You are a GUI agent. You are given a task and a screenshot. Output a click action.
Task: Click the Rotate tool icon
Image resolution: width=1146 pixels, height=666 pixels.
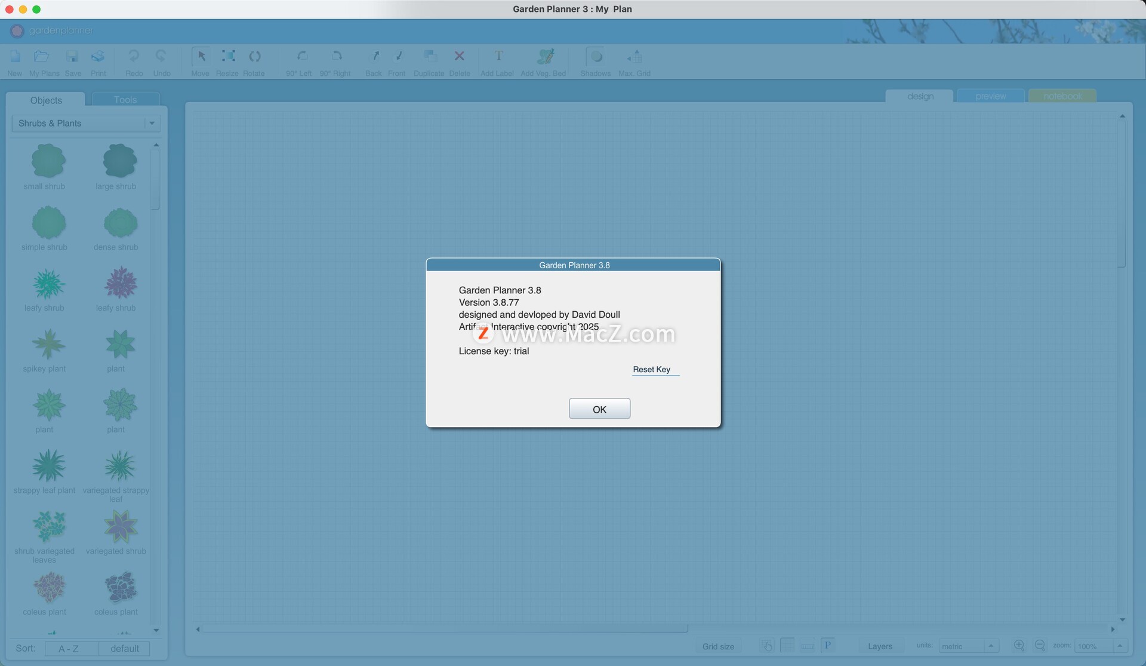(x=254, y=57)
